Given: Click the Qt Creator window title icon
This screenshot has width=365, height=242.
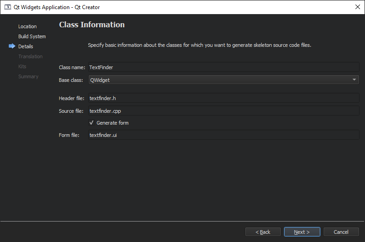Looking at the screenshot, I should click(8, 7).
